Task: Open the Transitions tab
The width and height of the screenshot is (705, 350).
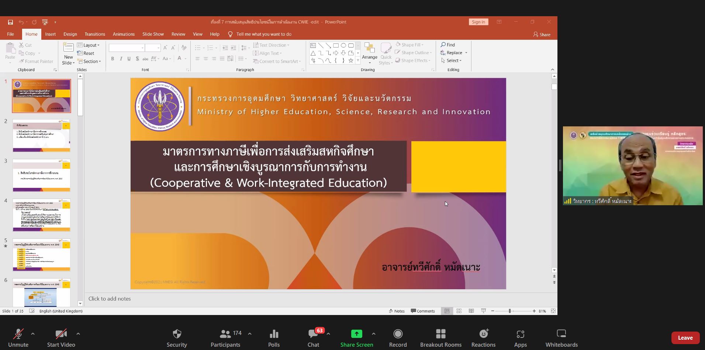Action: [x=95, y=34]
